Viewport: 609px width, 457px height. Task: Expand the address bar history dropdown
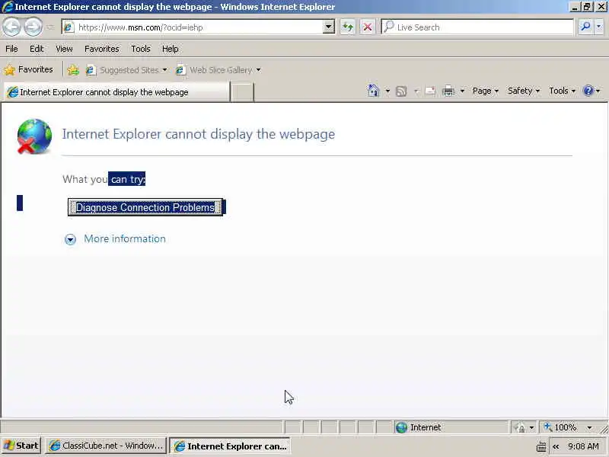(329, 27)
